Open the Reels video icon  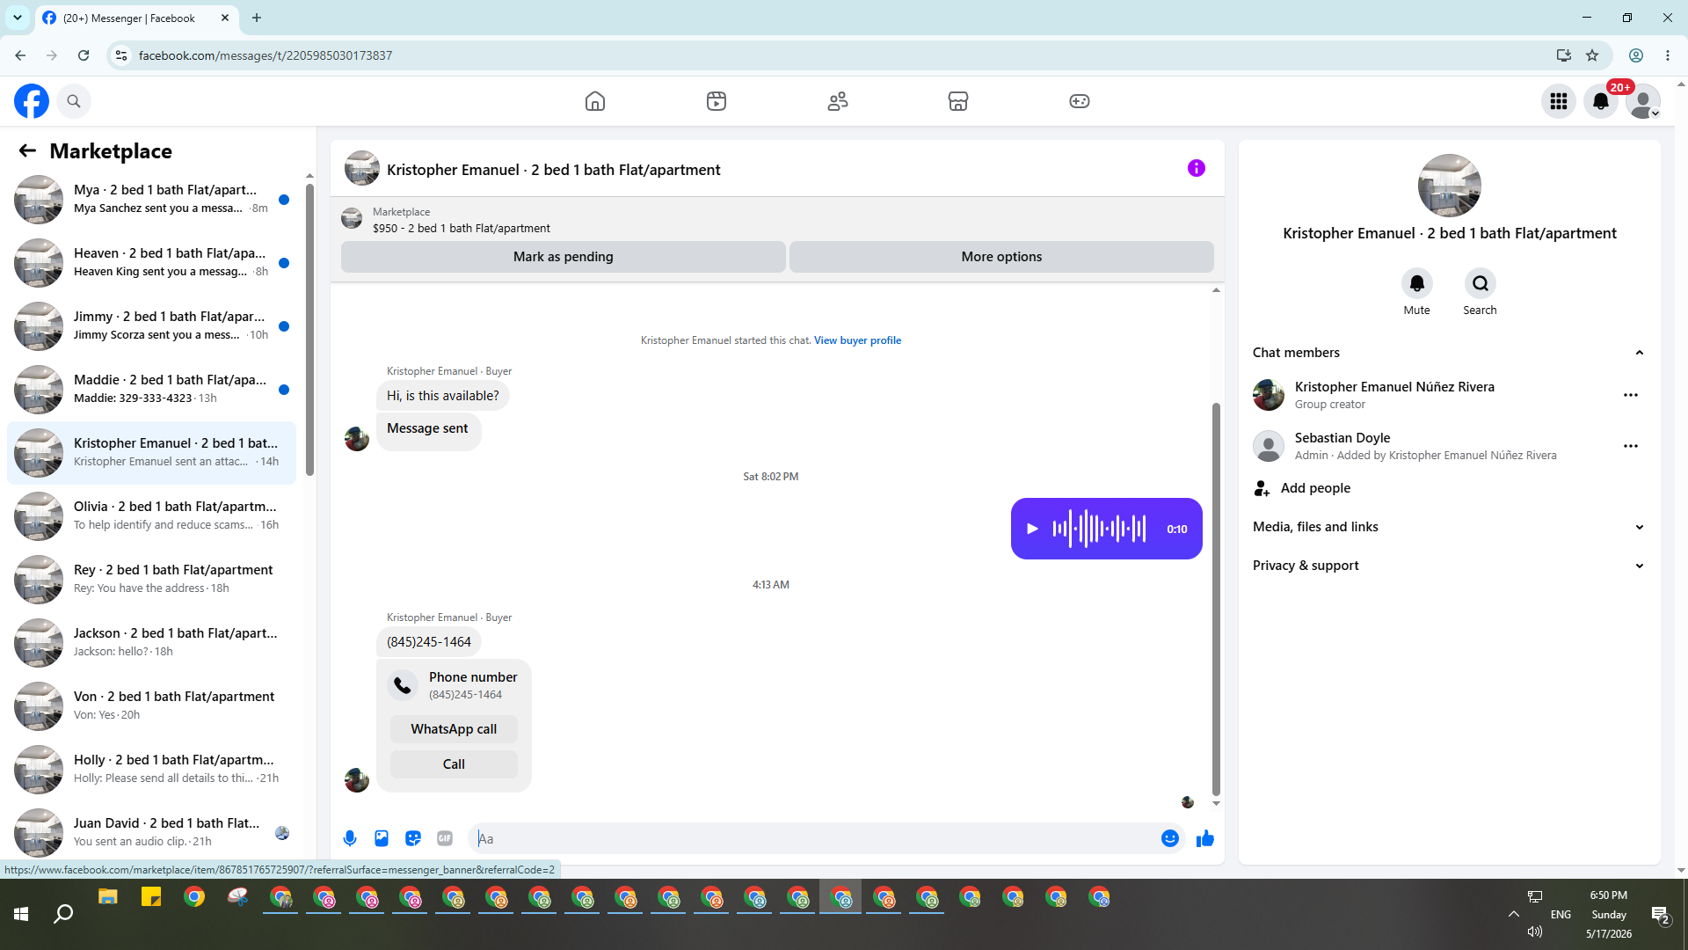pyautogui.click(x=717, y=101)
